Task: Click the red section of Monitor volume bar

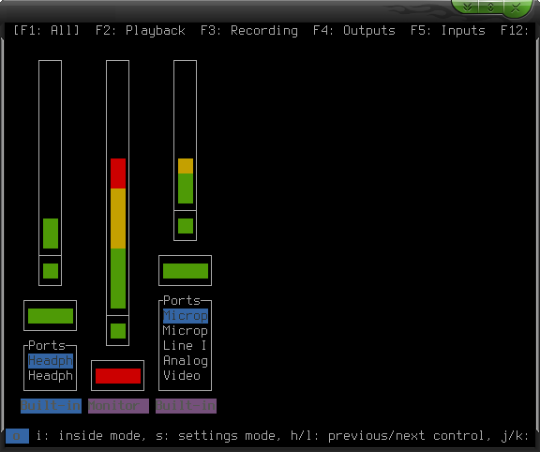Action: [x=118, y=173]
